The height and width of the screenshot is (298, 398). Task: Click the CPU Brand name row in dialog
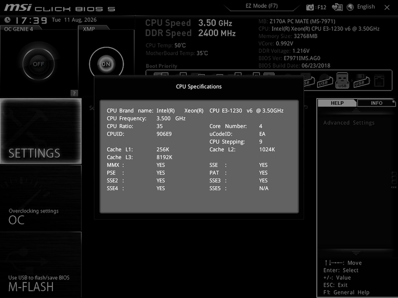click(195, 111)
